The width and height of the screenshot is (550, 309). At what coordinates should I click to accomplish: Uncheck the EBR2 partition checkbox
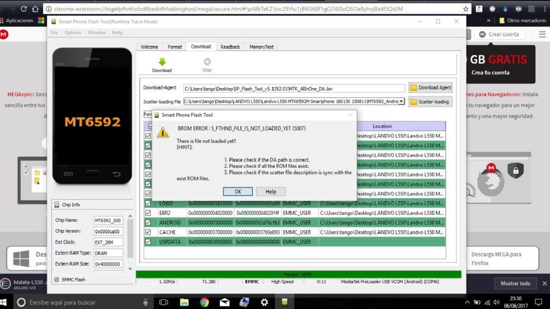148,213
